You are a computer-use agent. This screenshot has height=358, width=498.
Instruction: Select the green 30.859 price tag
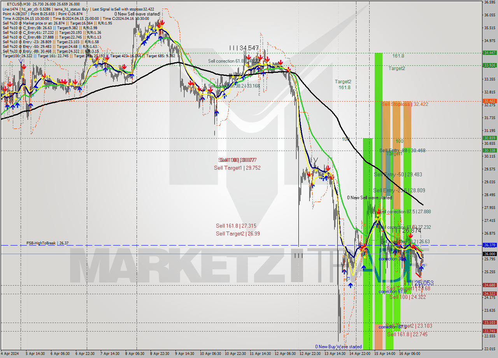489,138
